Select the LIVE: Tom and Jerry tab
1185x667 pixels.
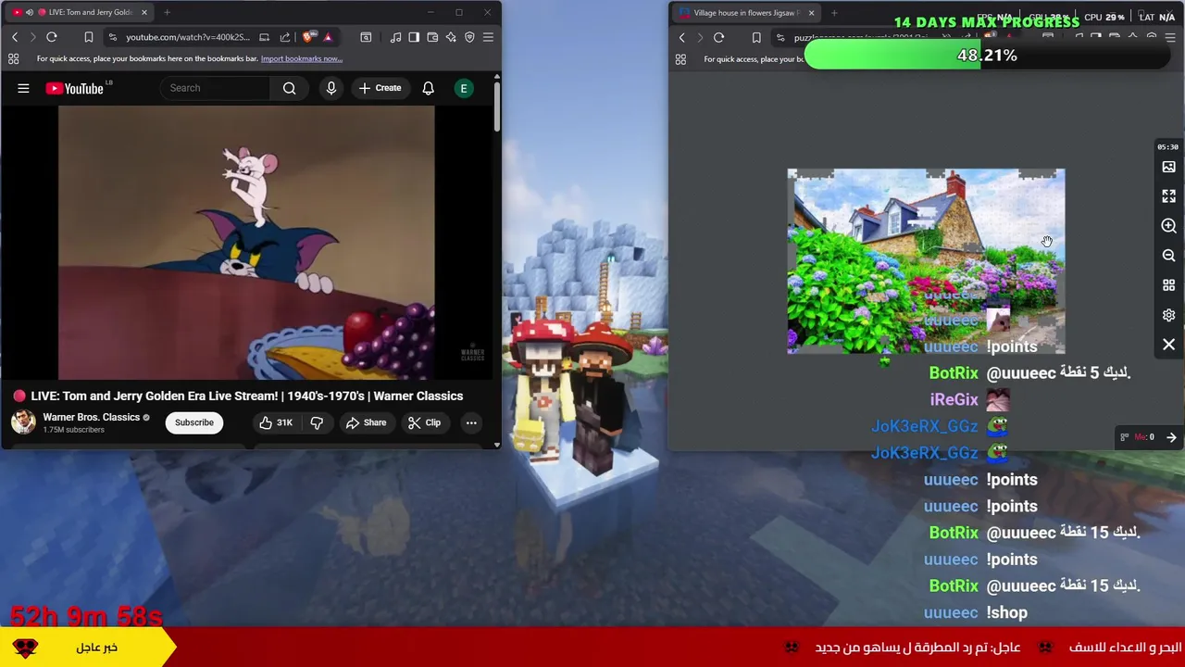79,12
